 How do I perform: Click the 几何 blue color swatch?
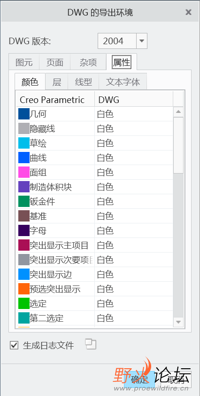[24, 114]
